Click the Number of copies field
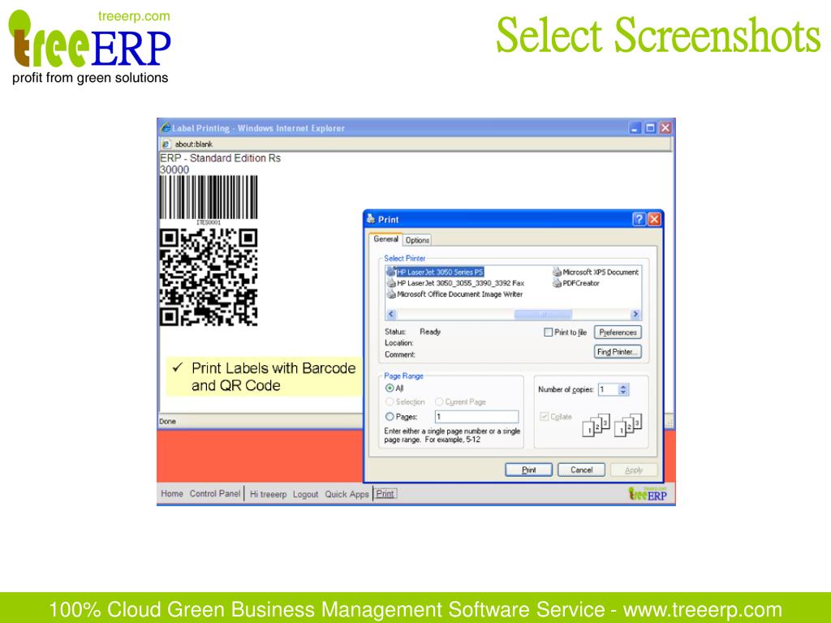This screenshot has height=623, width=831. (608, 389)
